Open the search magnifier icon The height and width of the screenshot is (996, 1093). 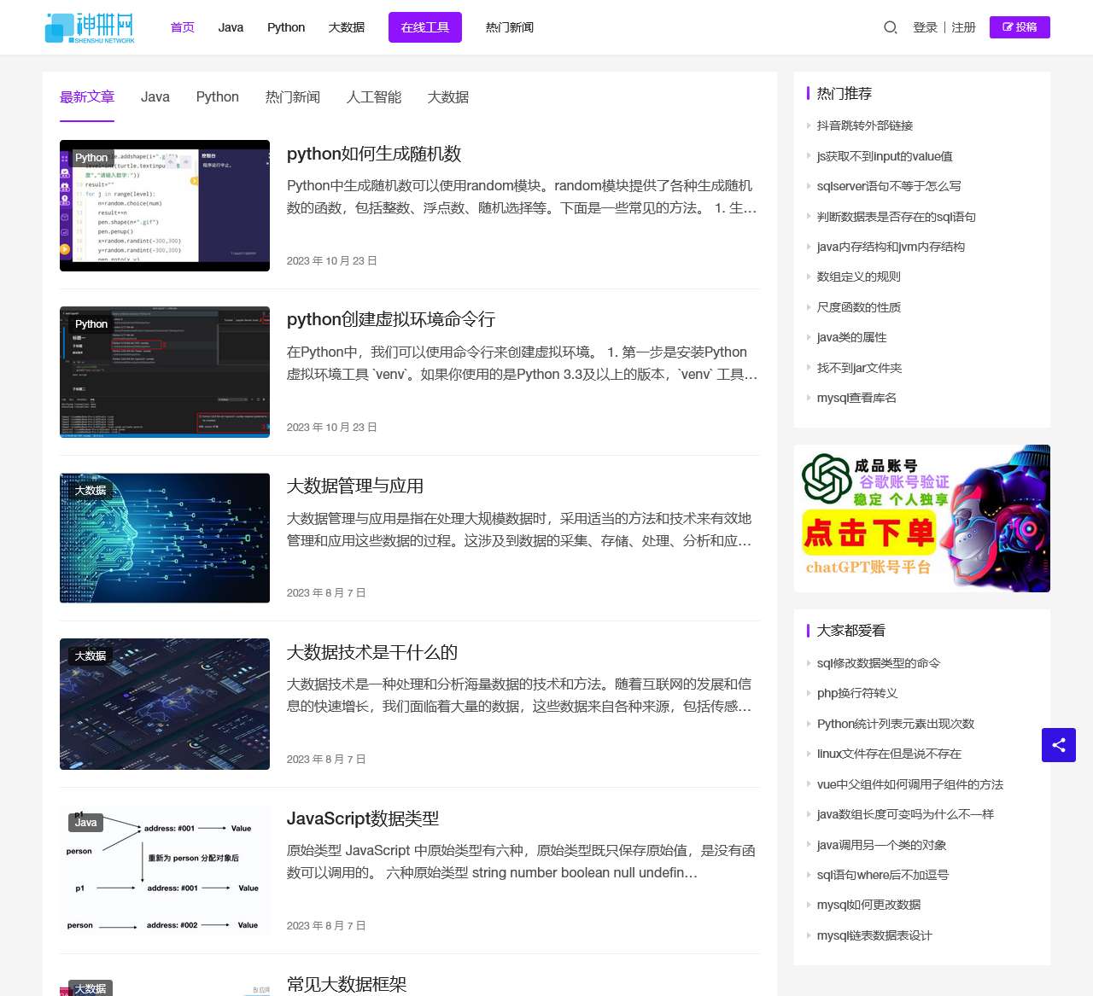890,27
